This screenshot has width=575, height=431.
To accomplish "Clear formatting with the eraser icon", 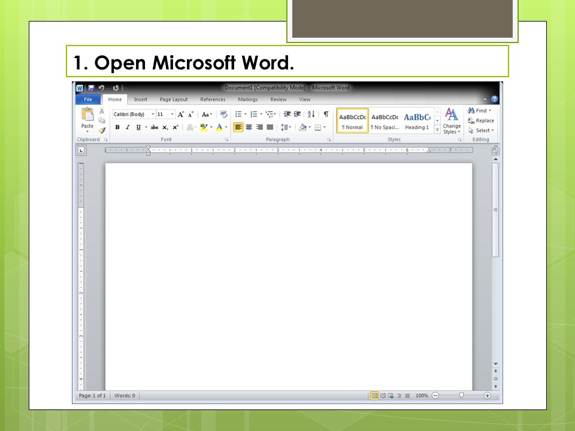I will coord(223,114).
